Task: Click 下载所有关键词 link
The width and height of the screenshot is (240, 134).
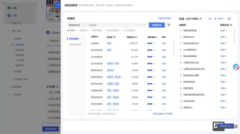Action: [x=165, y=18]
